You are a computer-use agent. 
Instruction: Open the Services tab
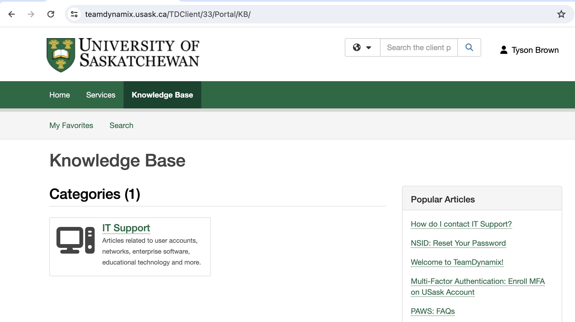click(x=101, y=95)
